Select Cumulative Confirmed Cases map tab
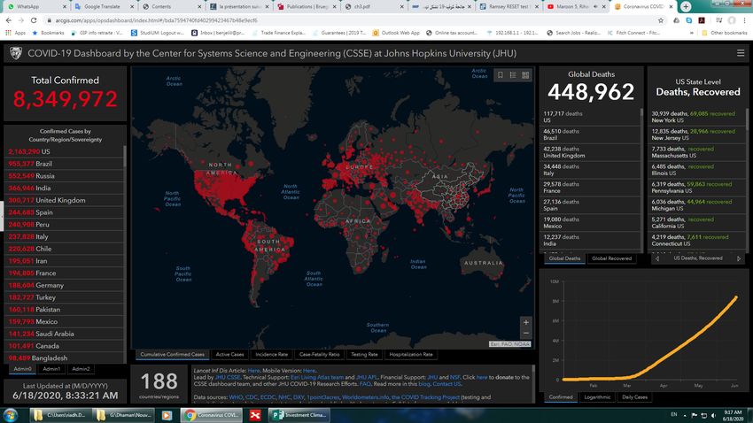The image size is (753, 423). coord(173,355)
